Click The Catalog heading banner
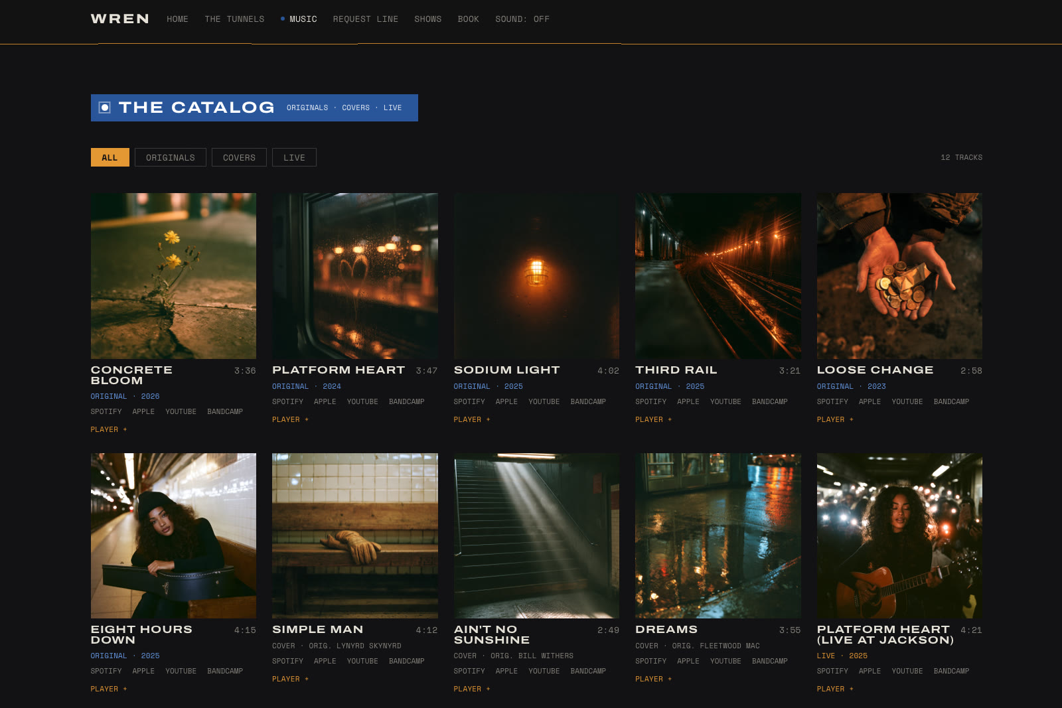 click(254, 107)
